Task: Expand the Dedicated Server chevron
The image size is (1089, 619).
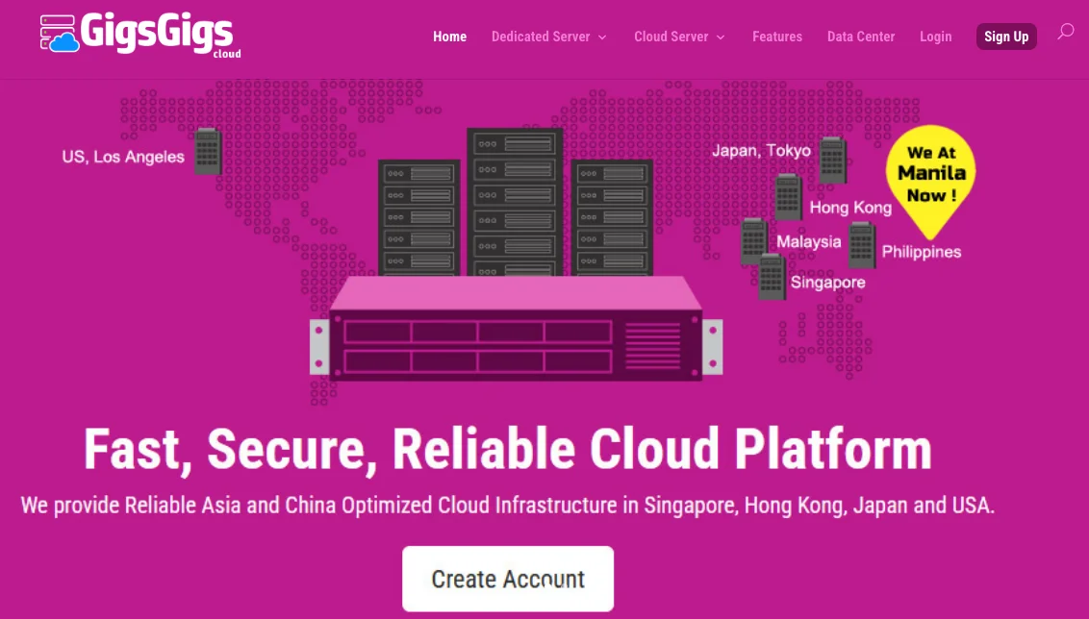Action: tap(602, 37)
